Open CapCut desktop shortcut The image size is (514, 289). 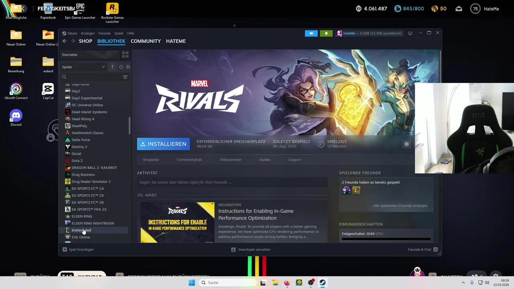[48, 91]
